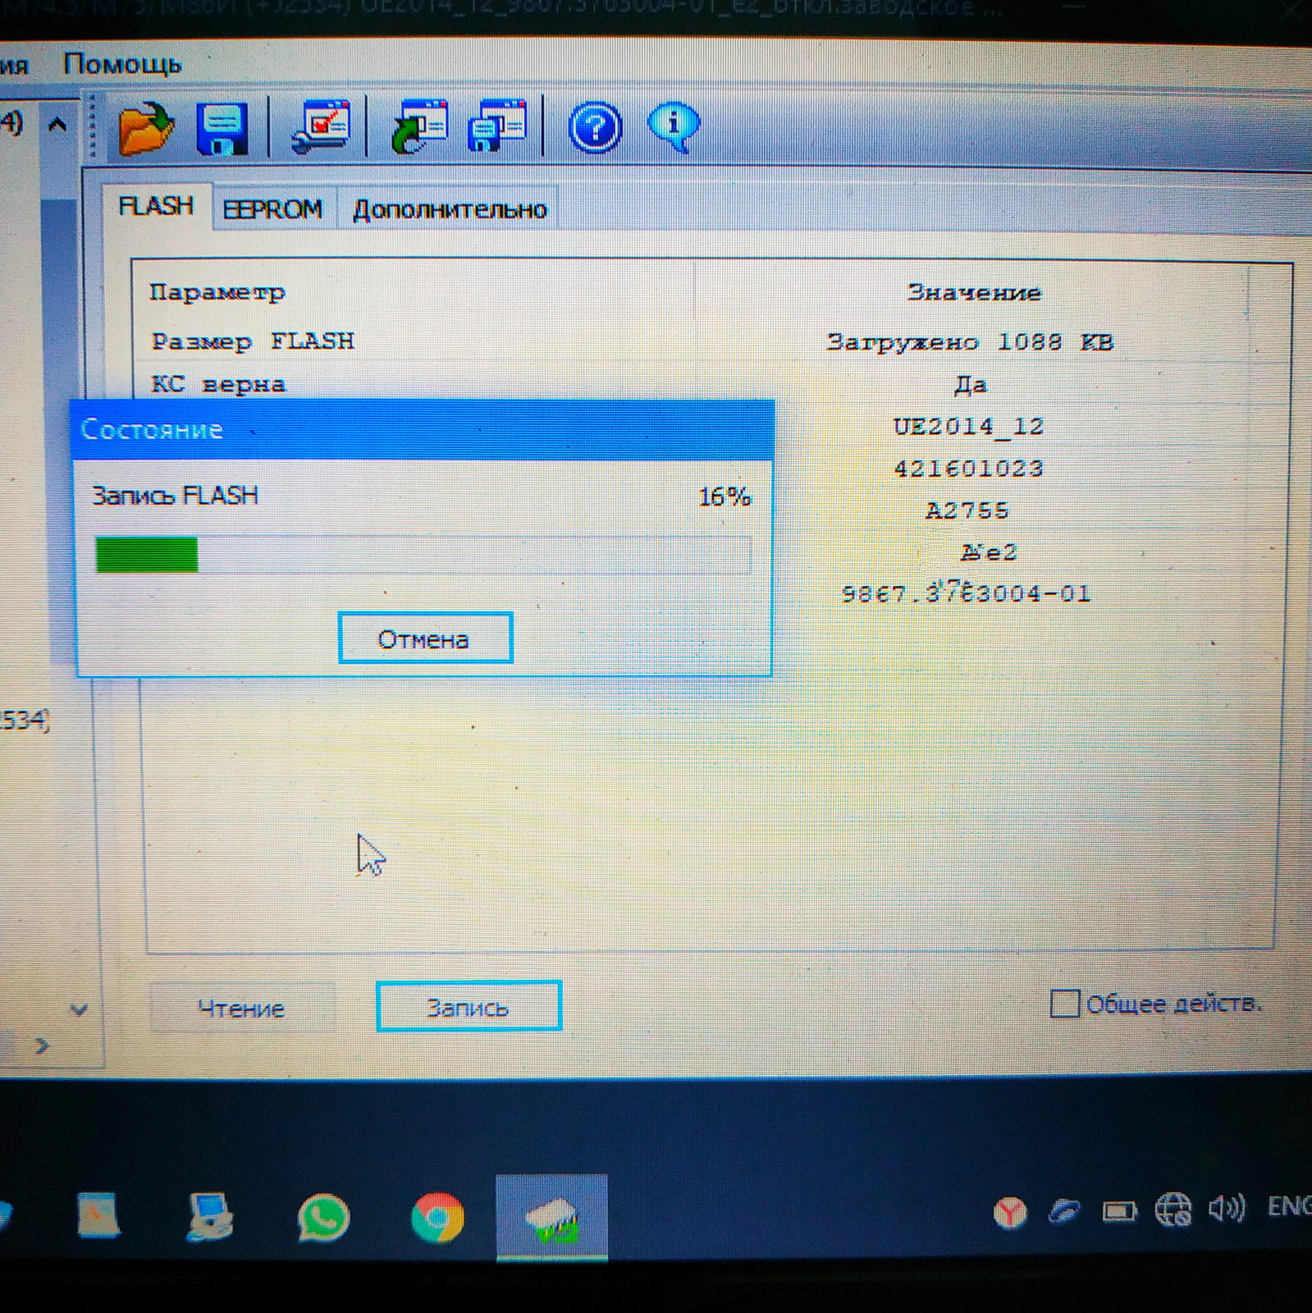The height and width of the screenshot is (1313, 1312).
Task: Enable the Общее действ. checkbox
Action: point(1064,1004)
